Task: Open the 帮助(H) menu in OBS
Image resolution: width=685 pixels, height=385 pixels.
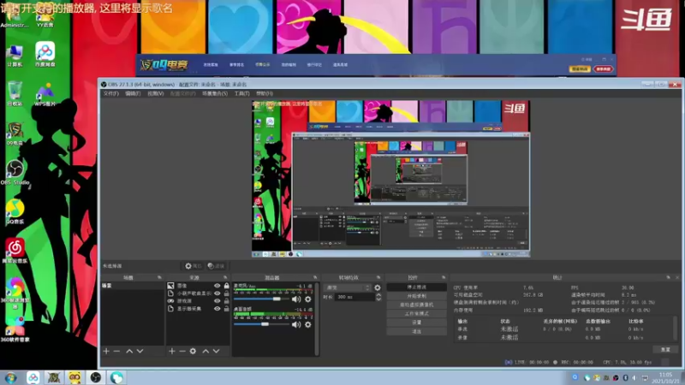Action: coord(265,93)
